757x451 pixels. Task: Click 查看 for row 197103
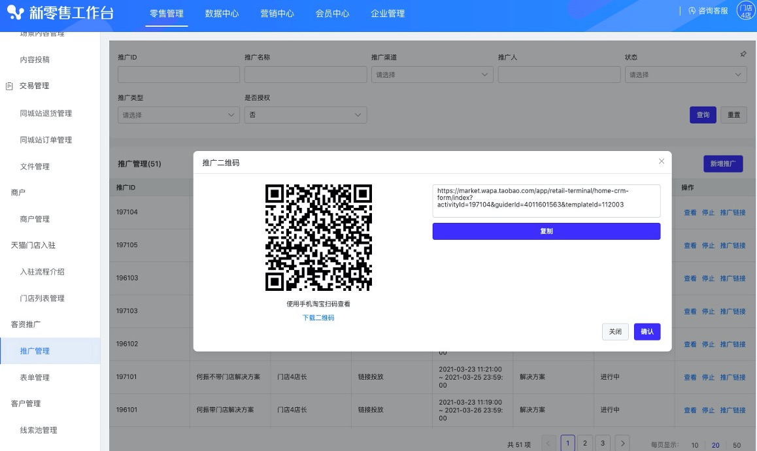click(690, 311)
